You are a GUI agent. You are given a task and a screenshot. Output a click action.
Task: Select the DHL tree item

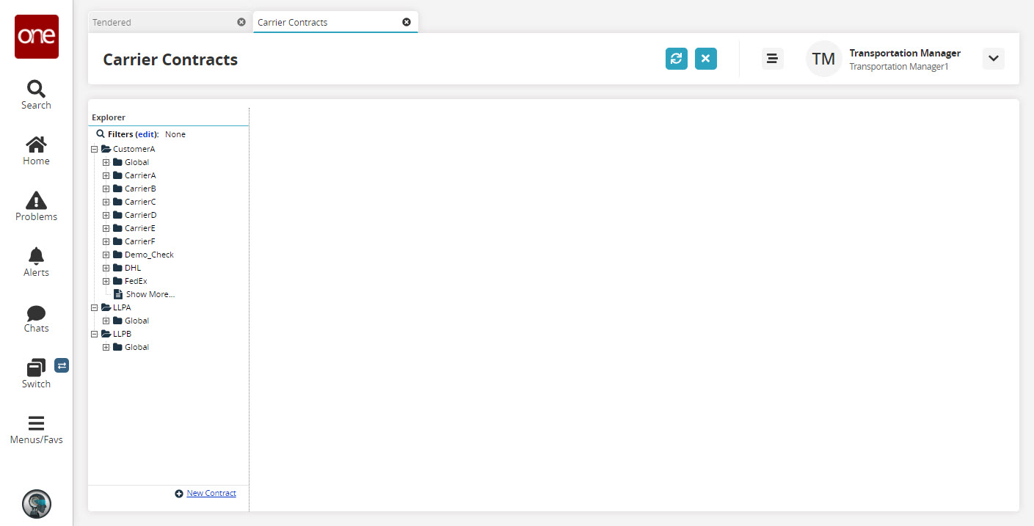(133, 268)
